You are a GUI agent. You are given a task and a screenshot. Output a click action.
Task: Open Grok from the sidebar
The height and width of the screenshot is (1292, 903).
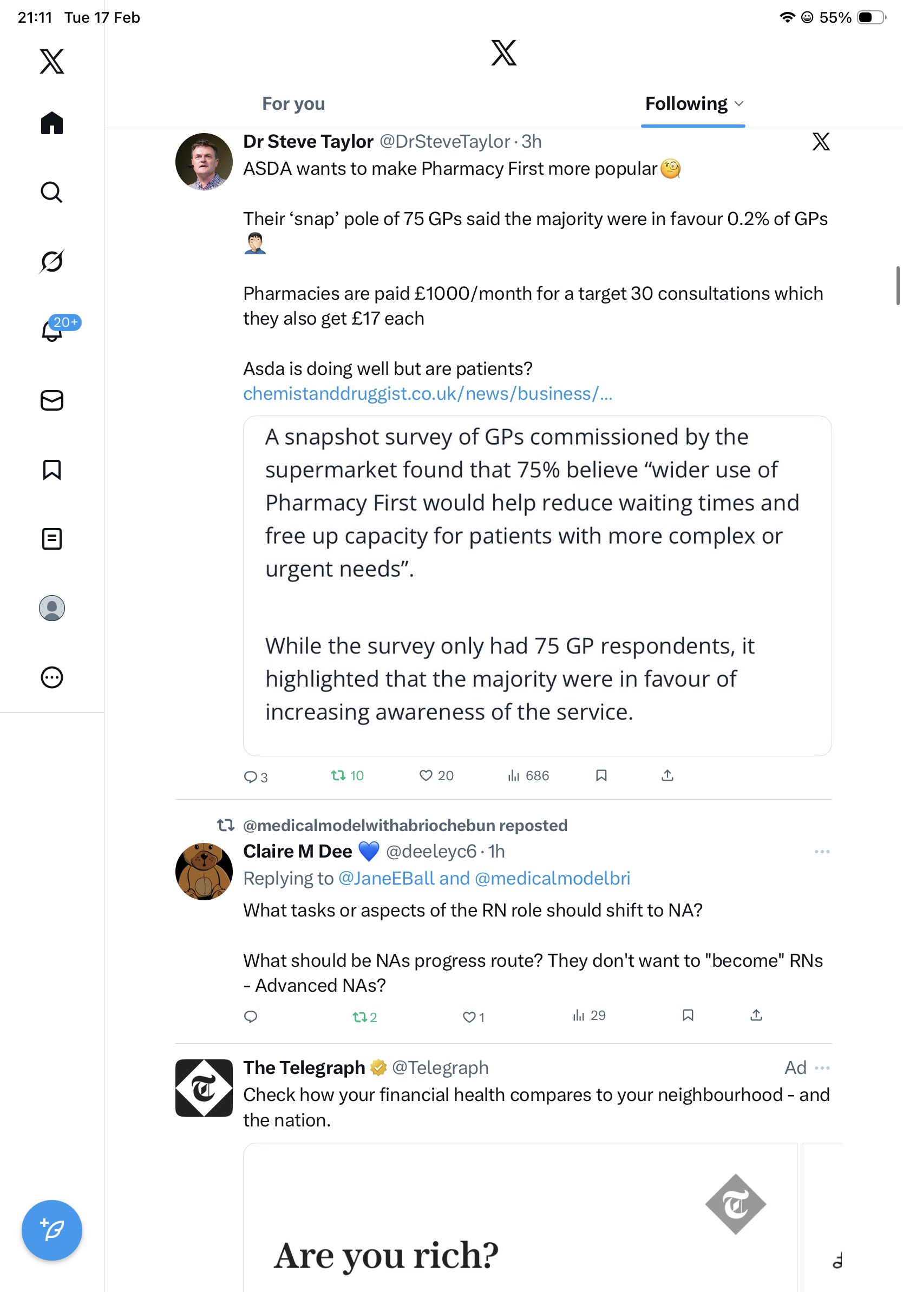point(52,261)
